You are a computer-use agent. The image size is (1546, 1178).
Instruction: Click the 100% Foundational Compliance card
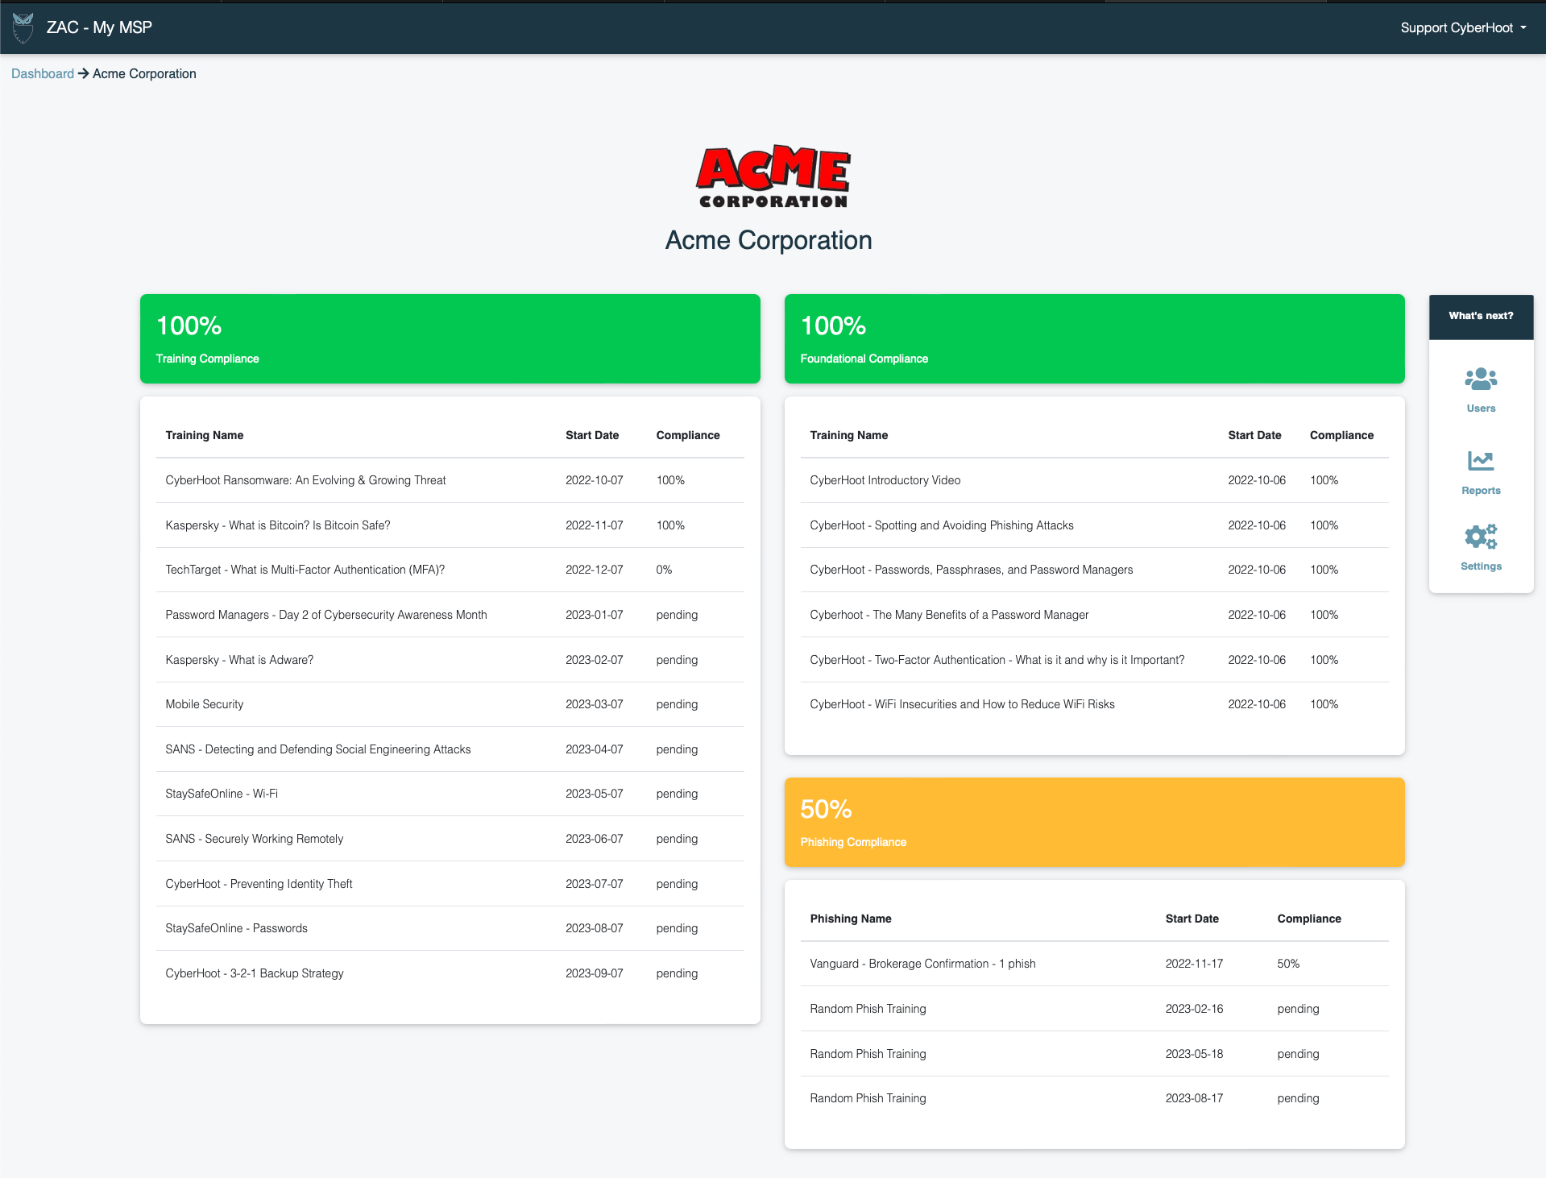click(x=1094, y=338)
